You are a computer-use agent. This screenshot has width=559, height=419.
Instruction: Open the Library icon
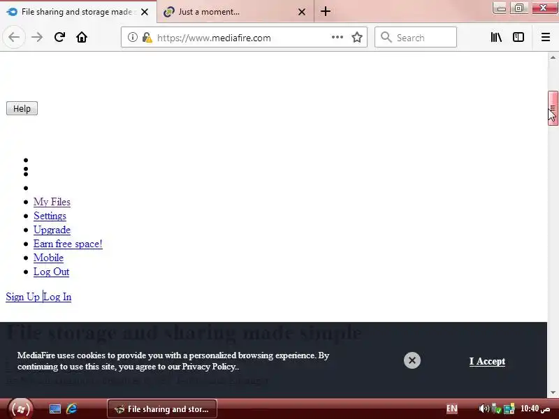click(496, 37)
